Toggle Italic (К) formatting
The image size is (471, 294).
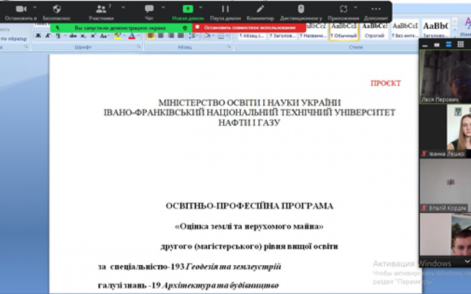coord(48,36)
